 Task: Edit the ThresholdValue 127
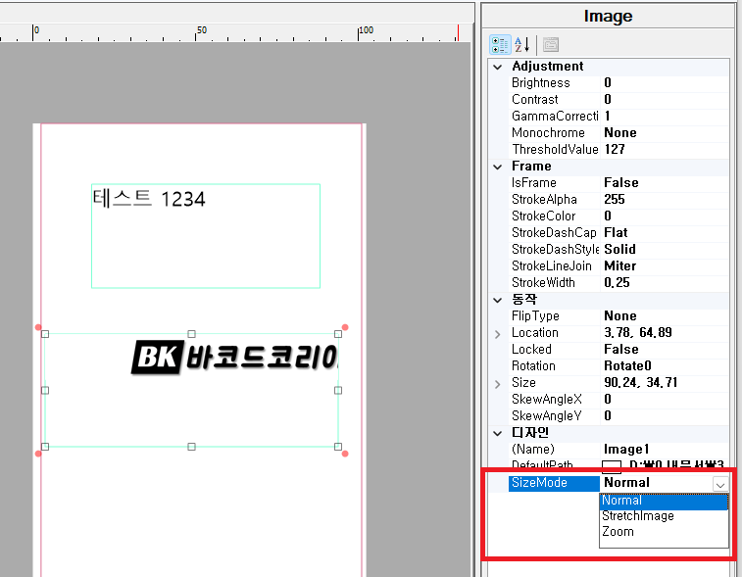[x=665, y=150]
